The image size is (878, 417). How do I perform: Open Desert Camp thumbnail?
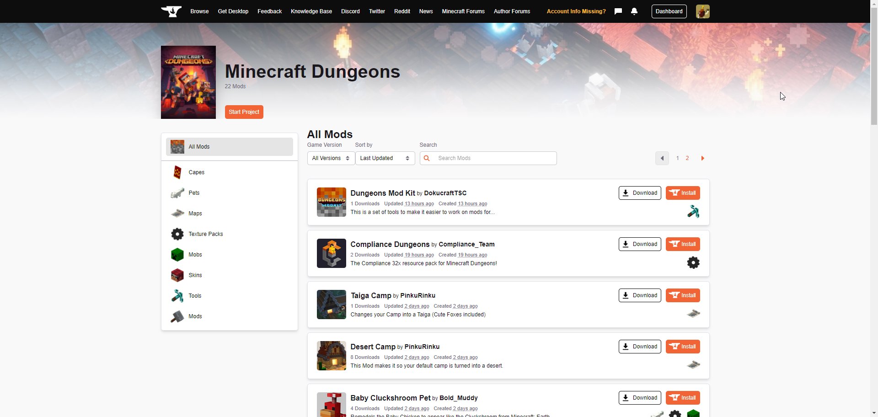point(331,356)
